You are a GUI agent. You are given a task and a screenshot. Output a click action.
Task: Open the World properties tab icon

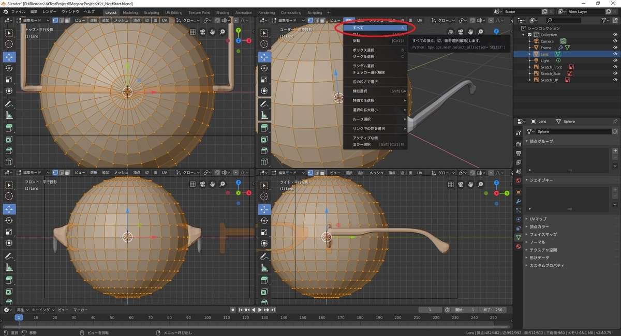[x=518, y=180]
